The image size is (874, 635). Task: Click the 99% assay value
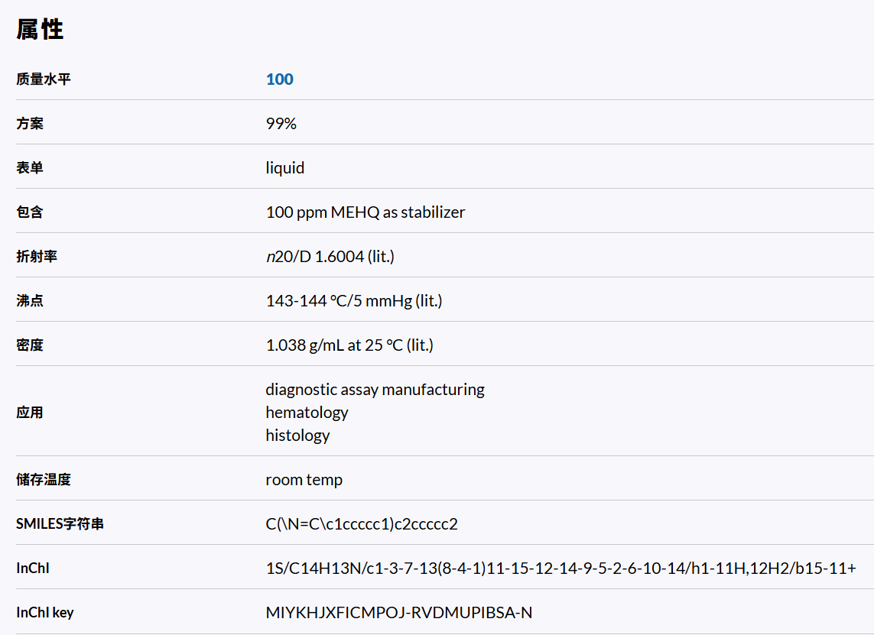pyautogui.click(x=281, y=124)
